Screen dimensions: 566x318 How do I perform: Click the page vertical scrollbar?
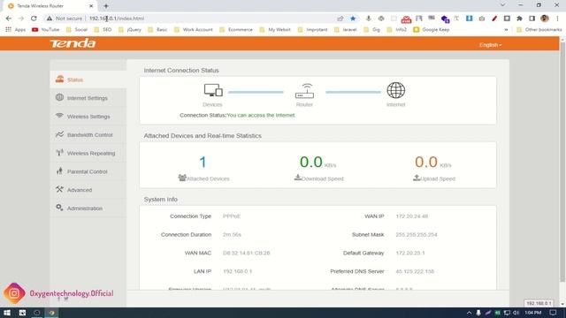(x=562, y=163)
